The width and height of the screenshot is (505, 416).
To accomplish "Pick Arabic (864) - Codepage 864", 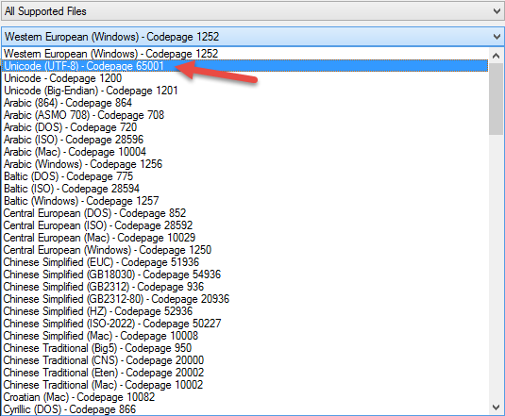I will [245, 103].
